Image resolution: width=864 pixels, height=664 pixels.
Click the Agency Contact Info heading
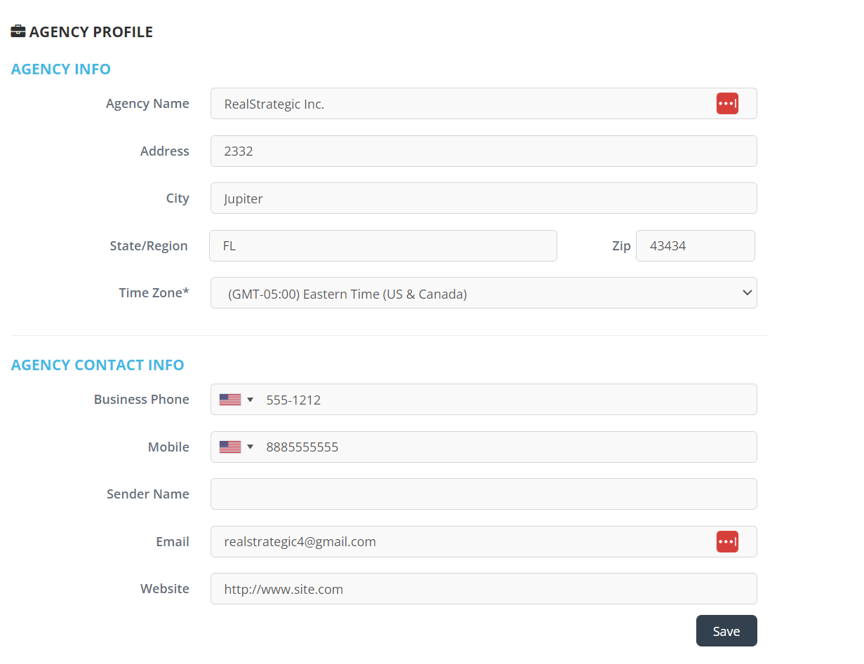(x=98, y=365)
